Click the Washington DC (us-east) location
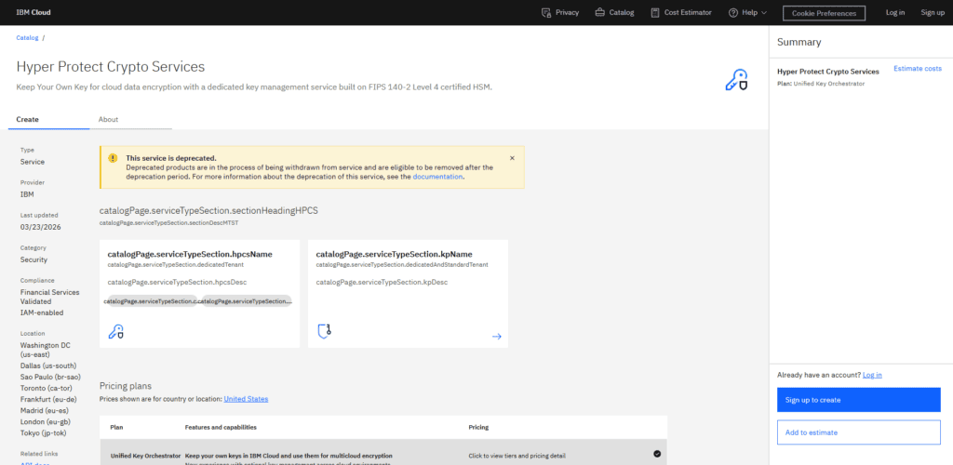Image resolution: width=953 pixels, height=465 pixels. click(x=45, y=350)
